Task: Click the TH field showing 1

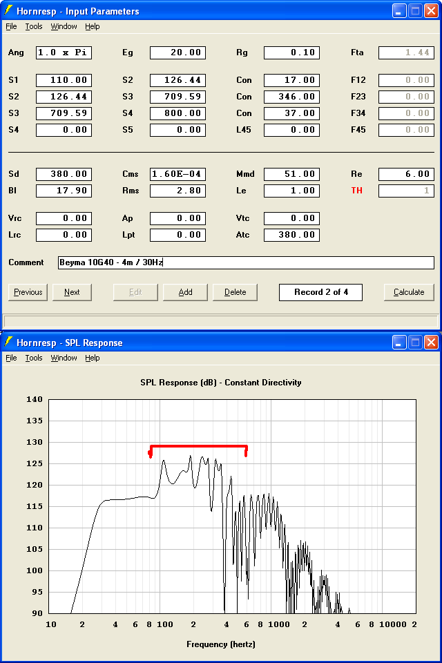Action: [x=407, y=191]
